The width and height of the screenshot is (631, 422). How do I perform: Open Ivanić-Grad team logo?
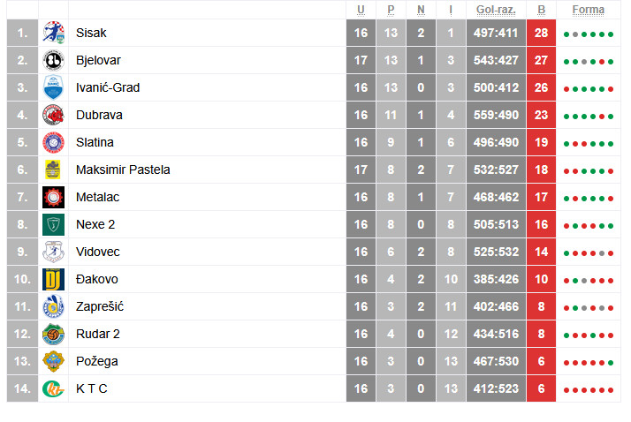point(53,87)
